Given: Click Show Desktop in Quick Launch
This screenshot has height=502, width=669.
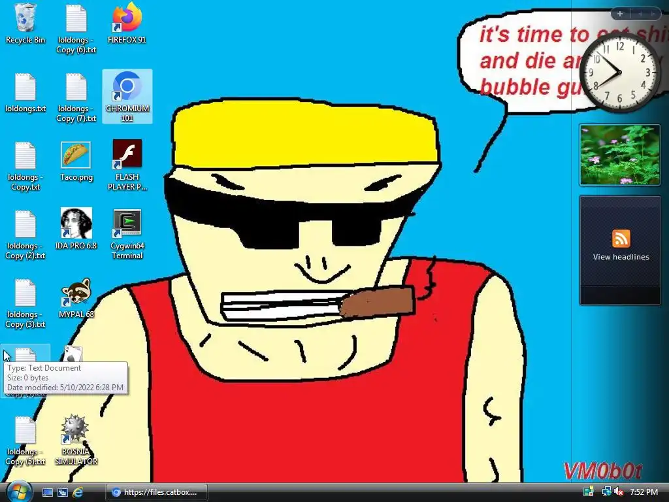Looking at the screenshot, I should pos(47,492).
